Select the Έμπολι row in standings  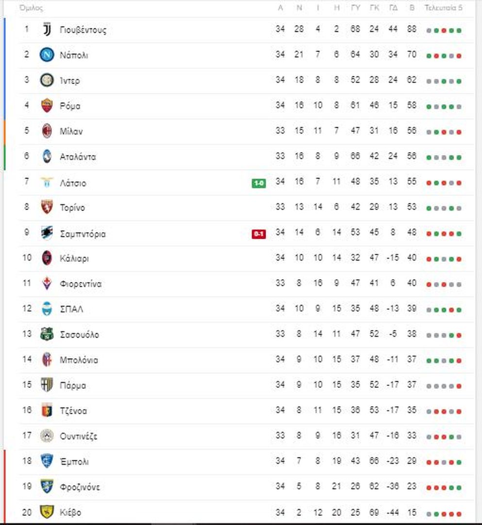point(247,461)
